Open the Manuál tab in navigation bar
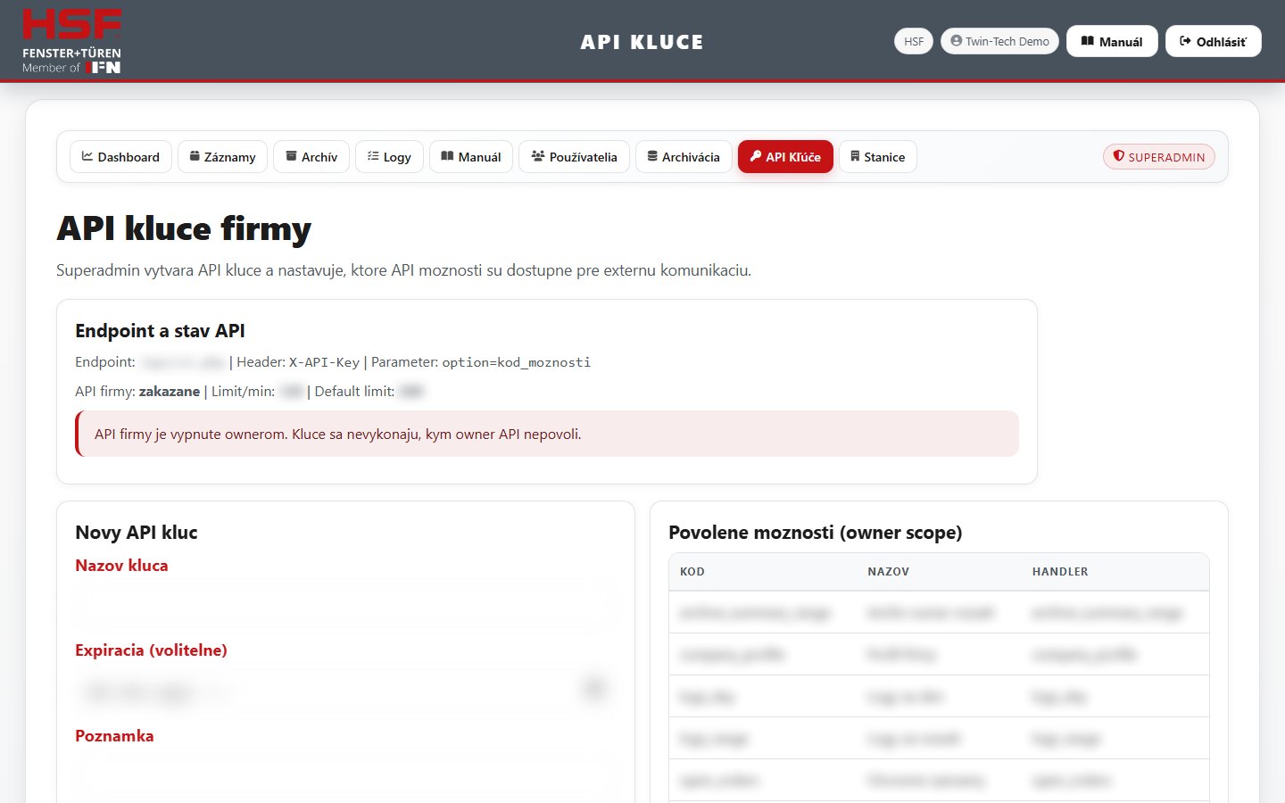The height and width of the screenshot is (803, 1285). (x=471, y=156)
